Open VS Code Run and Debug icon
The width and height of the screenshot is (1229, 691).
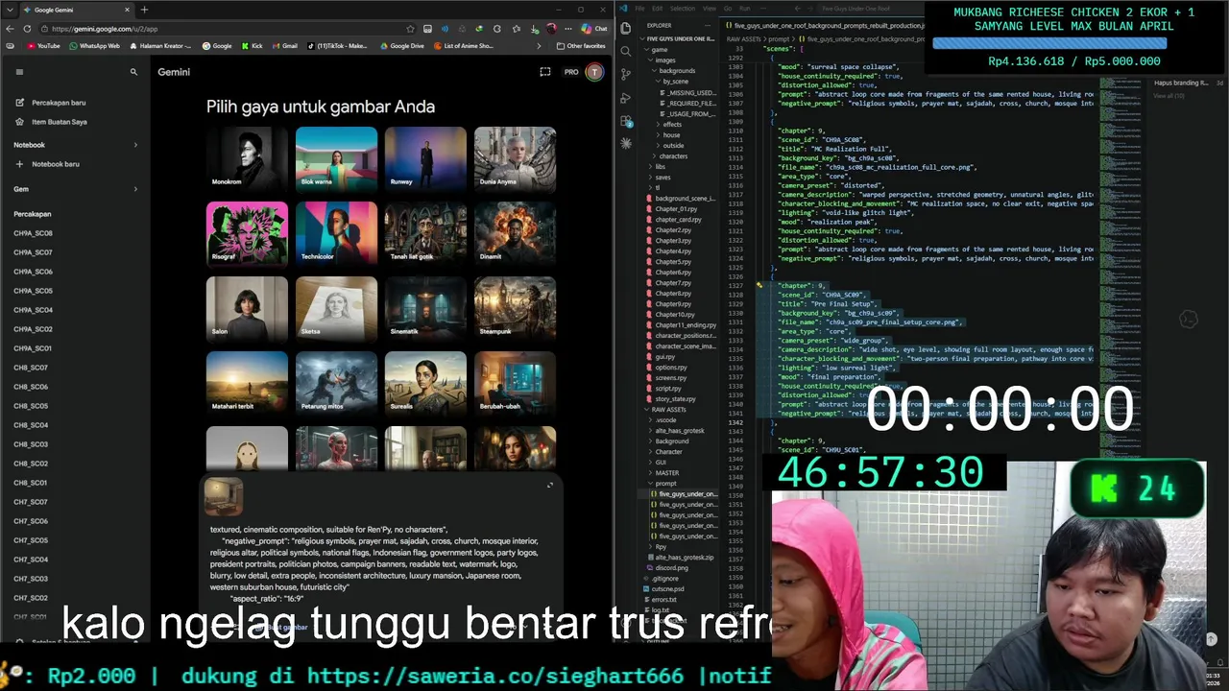[626, 98]
